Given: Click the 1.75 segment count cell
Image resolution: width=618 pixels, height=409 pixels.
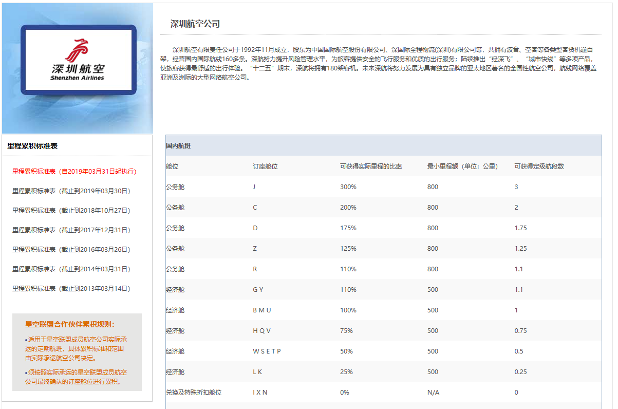Looking at the screenshot, I should point(521,228).
